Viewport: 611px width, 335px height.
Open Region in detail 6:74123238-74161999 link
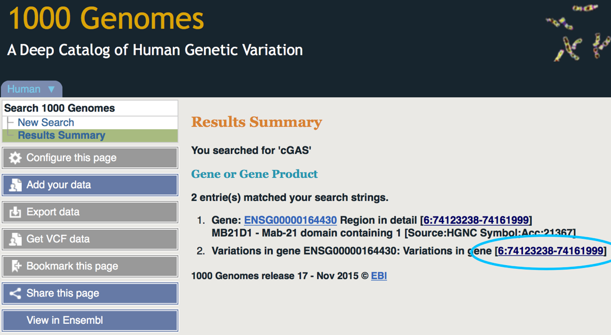[x=476, y=220]
